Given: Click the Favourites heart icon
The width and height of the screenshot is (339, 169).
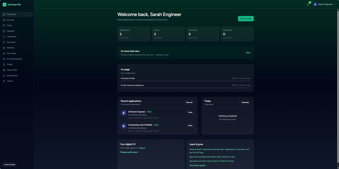Looking at the screenshot, I should point(4,42).
